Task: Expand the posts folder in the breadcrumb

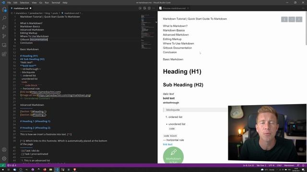Action: (x=55, y=13)
